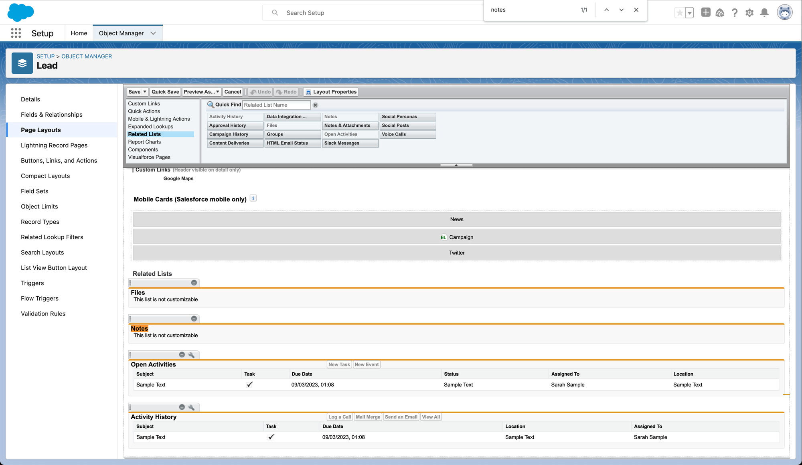The image size is (802, 465).
Task: Remove the Open Activities related list
Action: pos(182,355)
